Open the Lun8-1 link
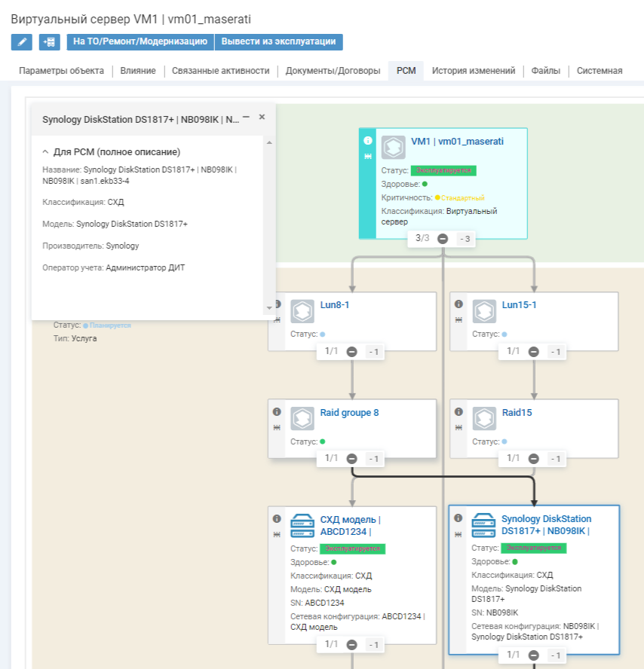Screen dimensions: 644x669 335,305
